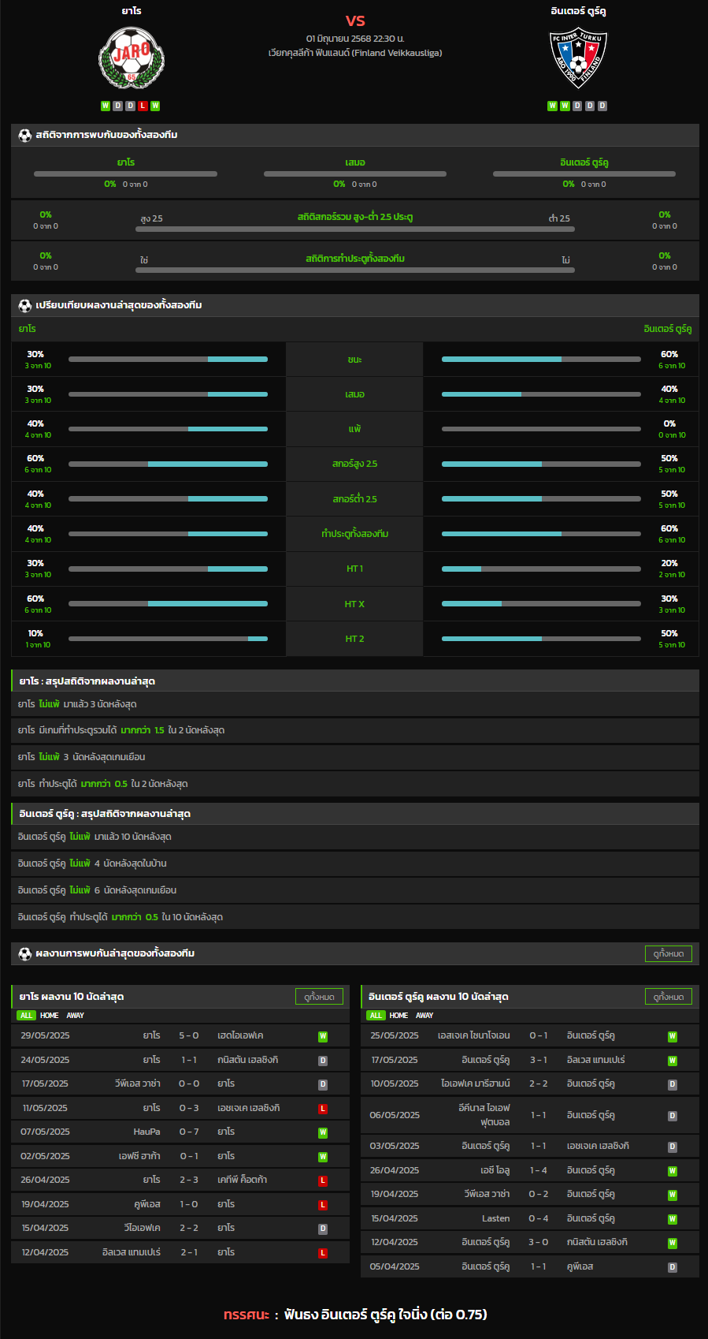Click the over/under 2.5 goals head-to-head bar
The width and height of the screenshot is (708, 1339).
[x=355, y=229]
